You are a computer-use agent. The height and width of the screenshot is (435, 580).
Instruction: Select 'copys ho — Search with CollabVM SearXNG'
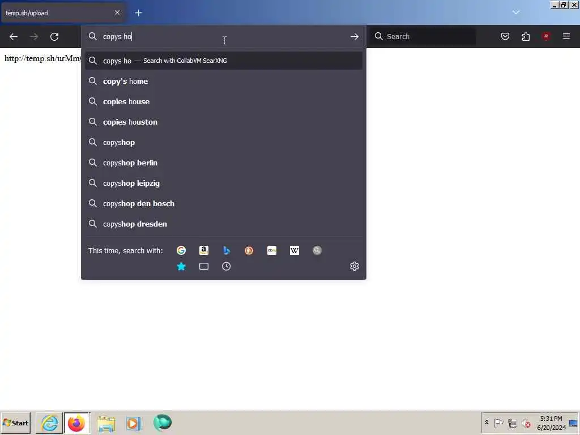(224, 61)
